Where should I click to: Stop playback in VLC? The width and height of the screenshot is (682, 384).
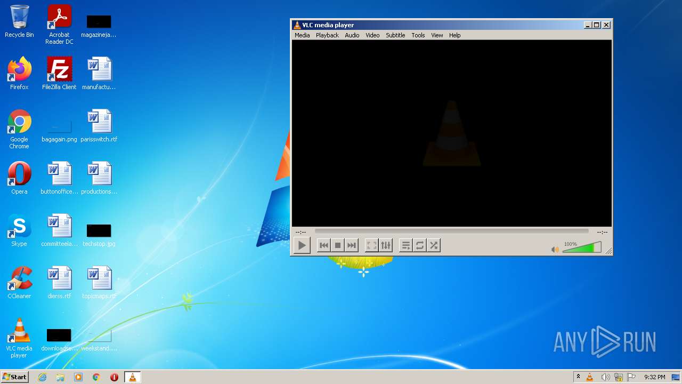[x=337, y=245]
